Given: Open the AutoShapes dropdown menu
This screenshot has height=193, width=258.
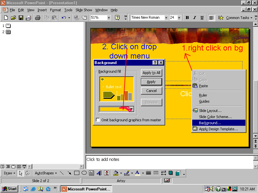Looking at the screenshot, I should (x=46, y=173).
